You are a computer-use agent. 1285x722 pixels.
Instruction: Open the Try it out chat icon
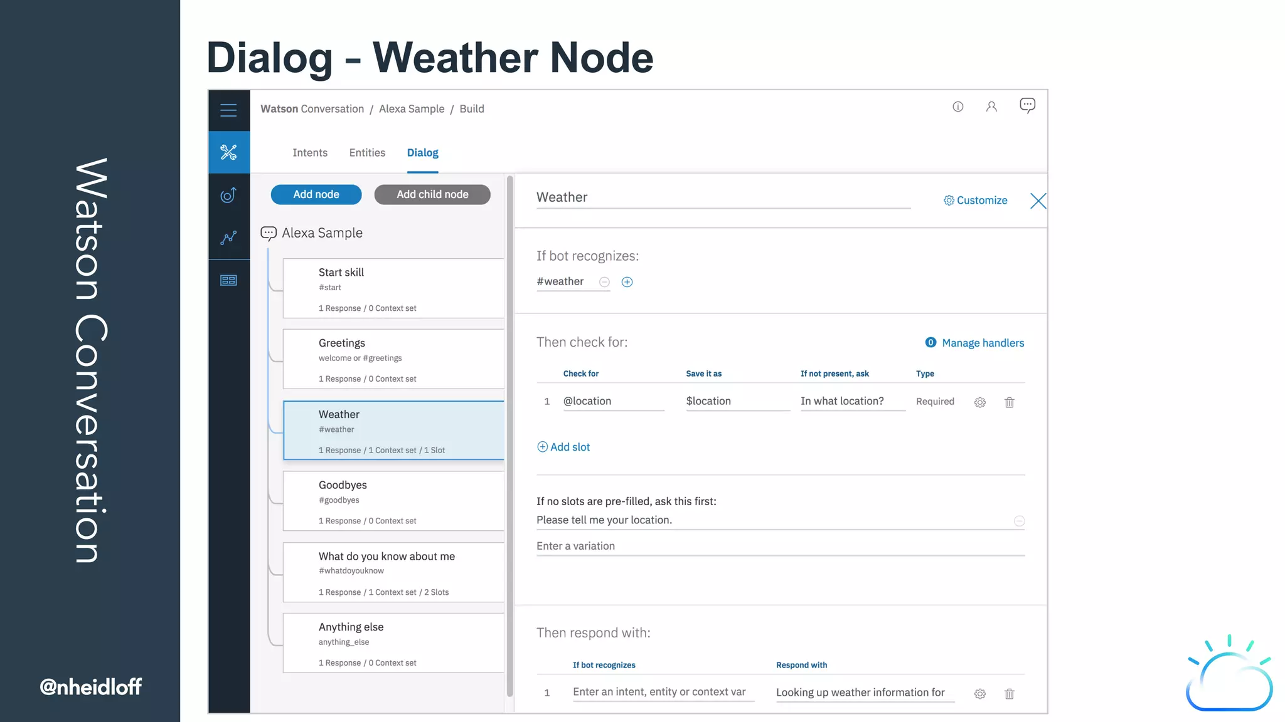[x=1027, y=105]
